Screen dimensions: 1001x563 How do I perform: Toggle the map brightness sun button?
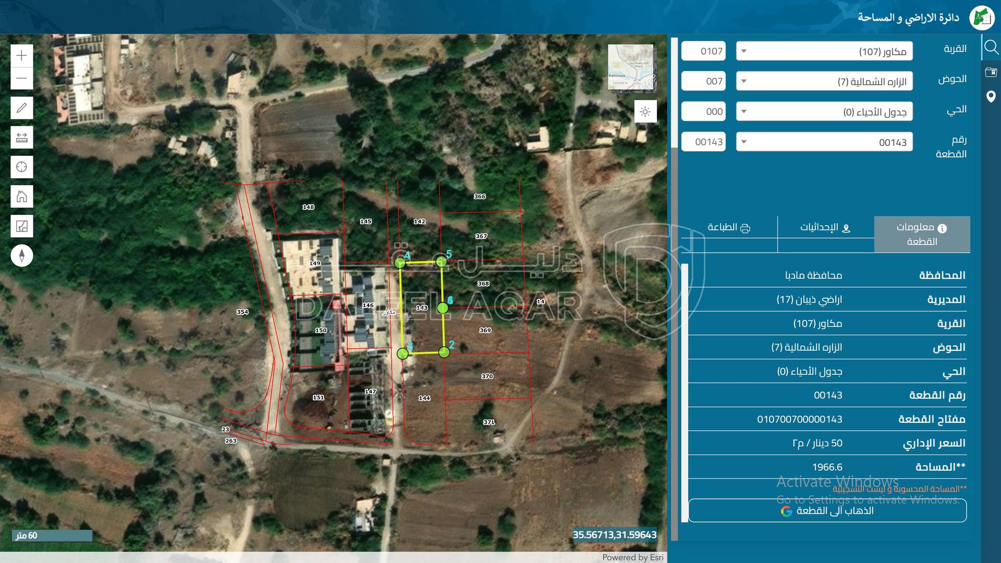[x=645, y=112]
